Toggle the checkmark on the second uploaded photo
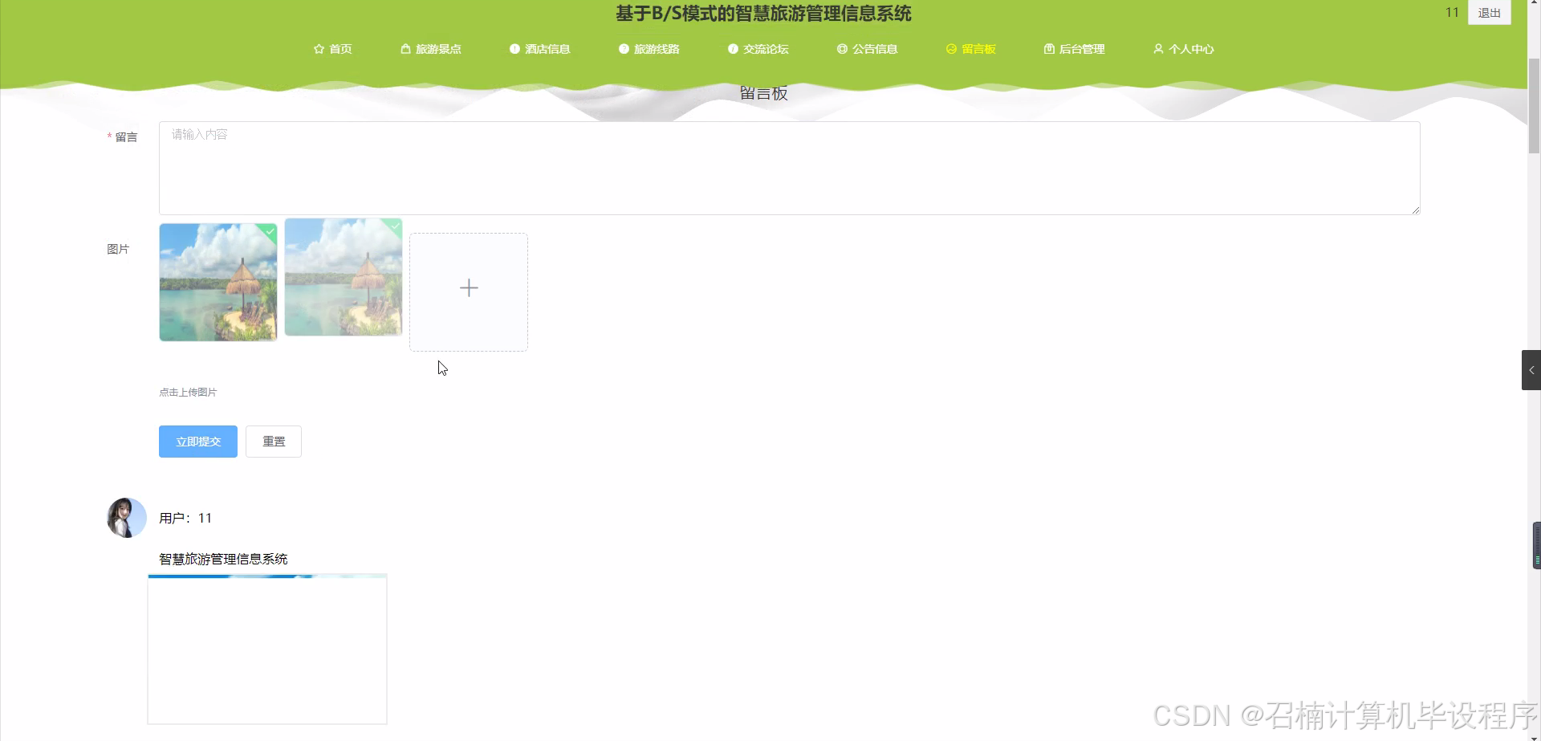 393,228
